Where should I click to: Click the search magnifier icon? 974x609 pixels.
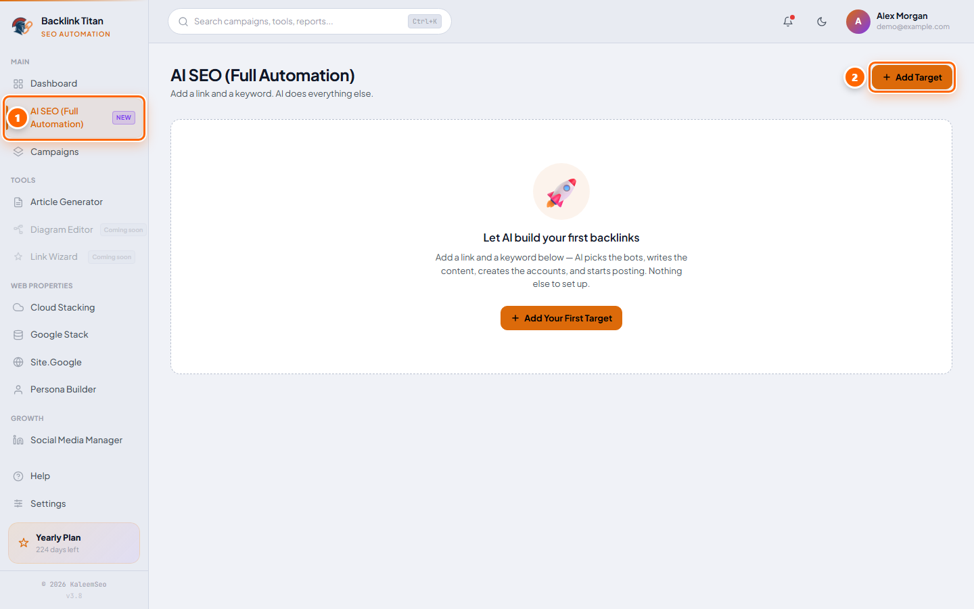coord(183,22)
